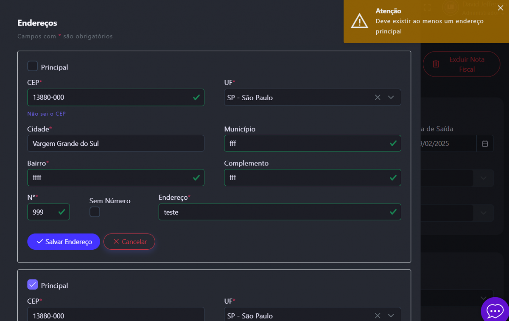Click the user avatar icon in header
Viewport: 509px width, 321px height.
click(x=451, y=7)
